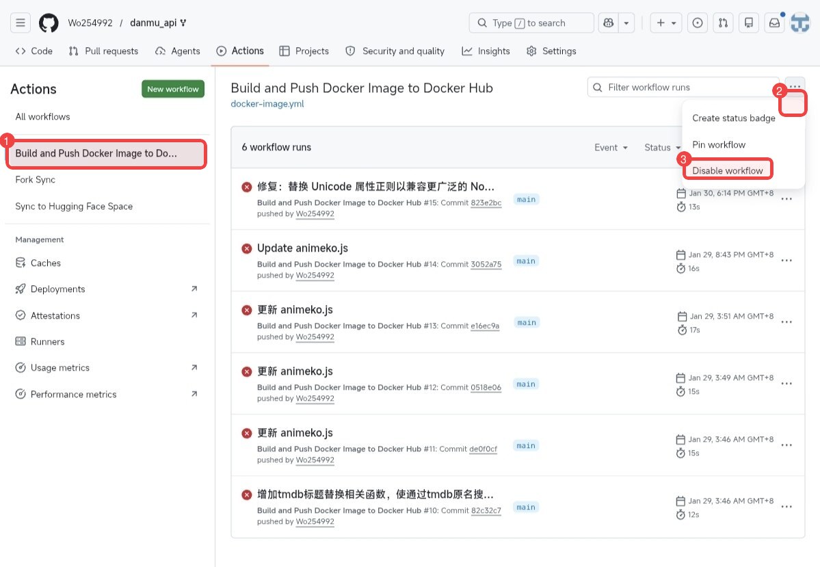The width and height of the screenshot is (820, 567).
Task: Click the Filter workflow runs field
Action: (x=683, y=88)
